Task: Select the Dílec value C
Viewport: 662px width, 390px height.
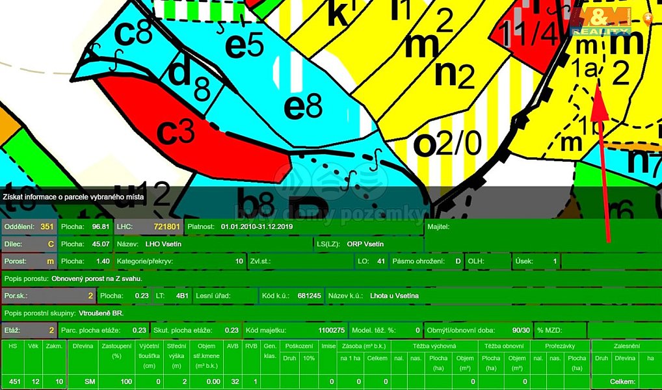Action: click(51, 244)
